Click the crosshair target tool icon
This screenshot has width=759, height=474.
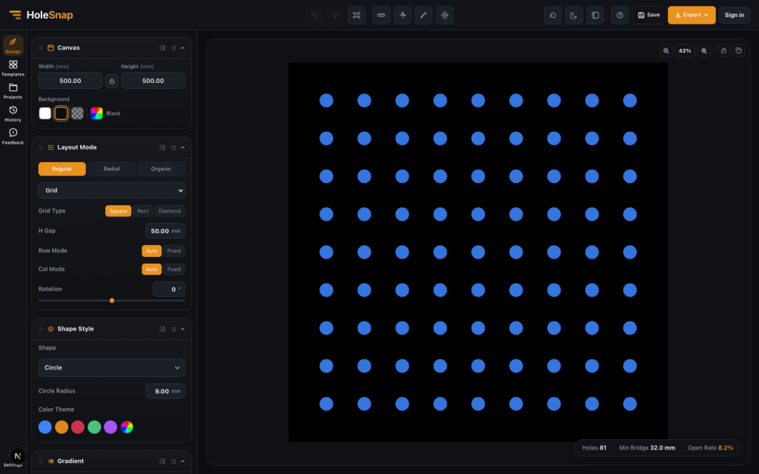[445, 15]
